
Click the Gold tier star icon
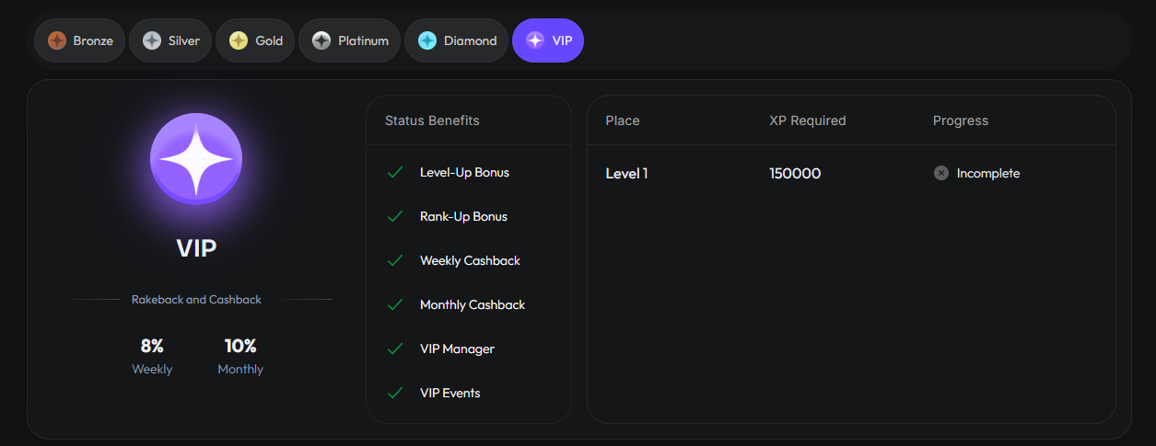239,40
